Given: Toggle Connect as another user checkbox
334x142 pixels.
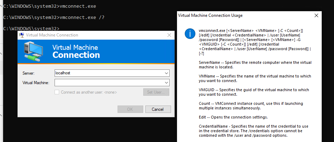Looking at the screenshot, I should [57, 92].
